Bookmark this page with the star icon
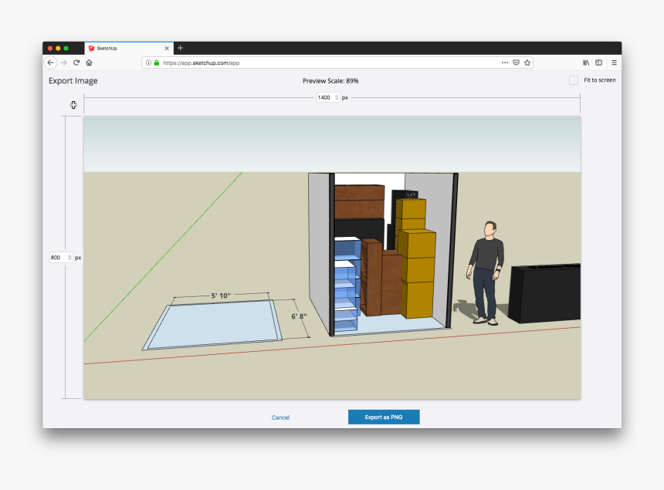Viewport: 664px width, 490px height. point(527,63)
